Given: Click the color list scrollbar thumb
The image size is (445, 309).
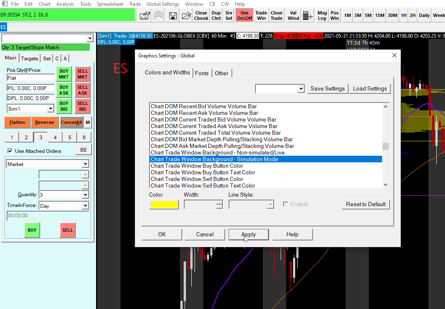Looking at the screenshot, I should (385, 146).
